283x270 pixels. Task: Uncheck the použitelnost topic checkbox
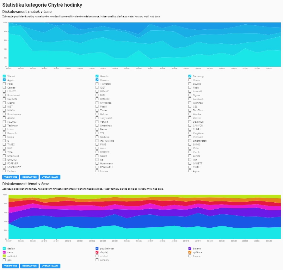pos(97,249)
